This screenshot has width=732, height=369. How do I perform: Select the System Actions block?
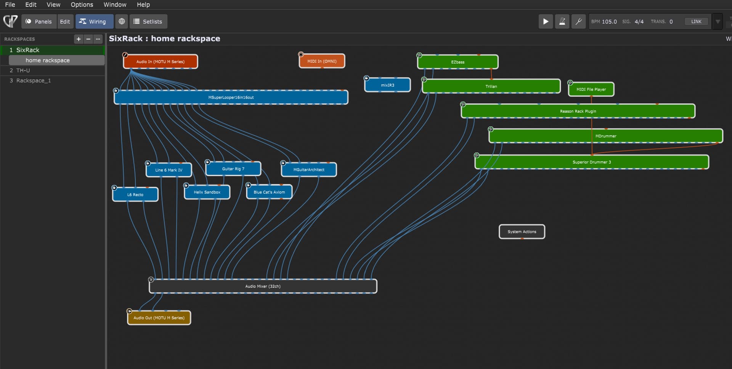click(522, 232)
